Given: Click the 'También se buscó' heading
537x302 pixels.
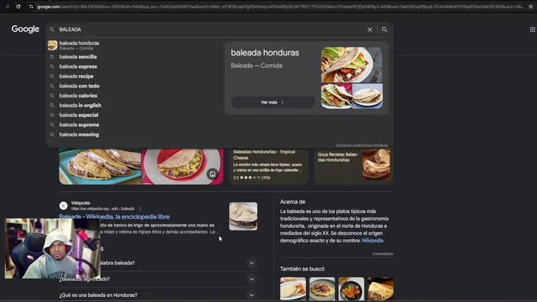Looking at the screenshot, I should tap(302, 269).
